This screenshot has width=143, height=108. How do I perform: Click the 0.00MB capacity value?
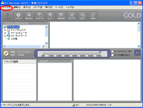[21, 55]
